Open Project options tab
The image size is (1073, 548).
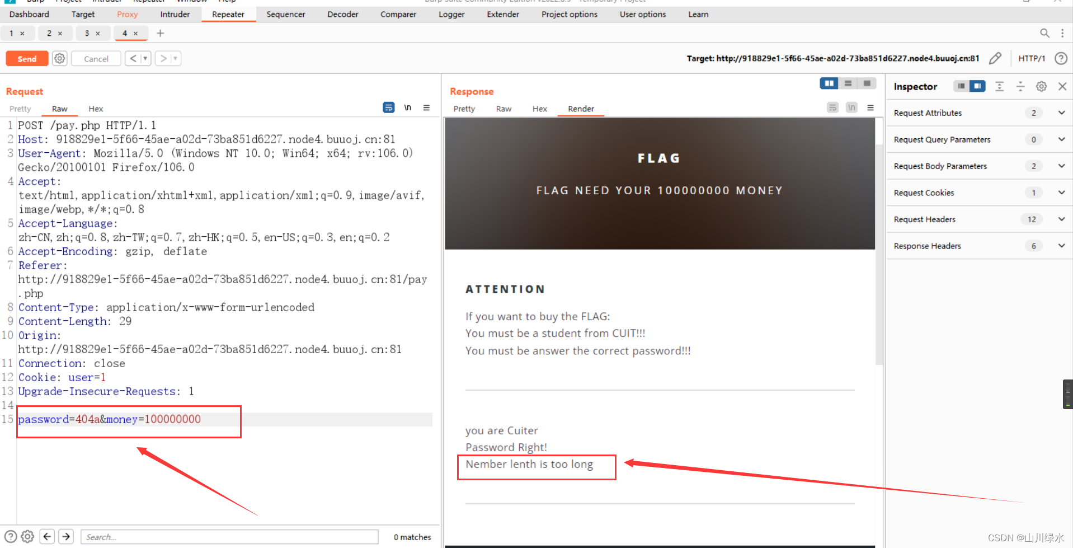click(x=570, y=14)
